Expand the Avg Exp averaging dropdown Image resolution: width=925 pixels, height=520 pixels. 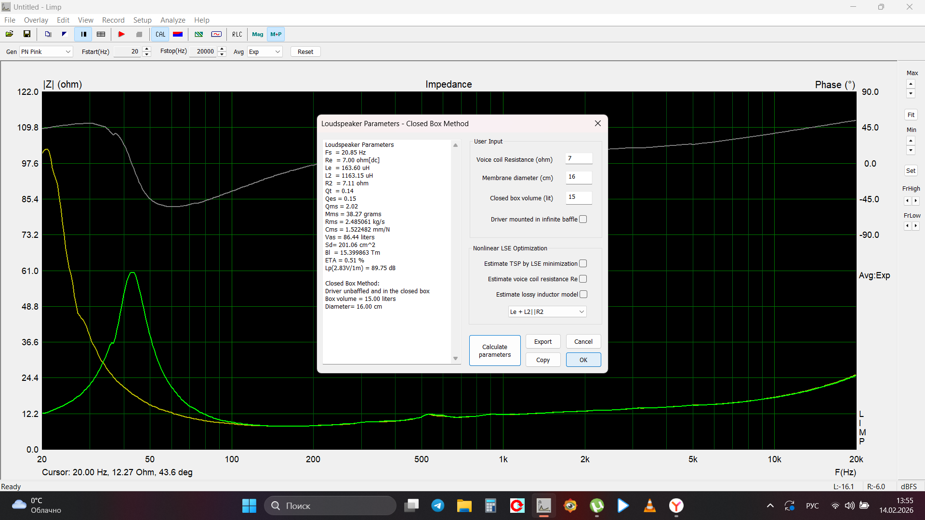pyautogui.click(x=264, y=52)
